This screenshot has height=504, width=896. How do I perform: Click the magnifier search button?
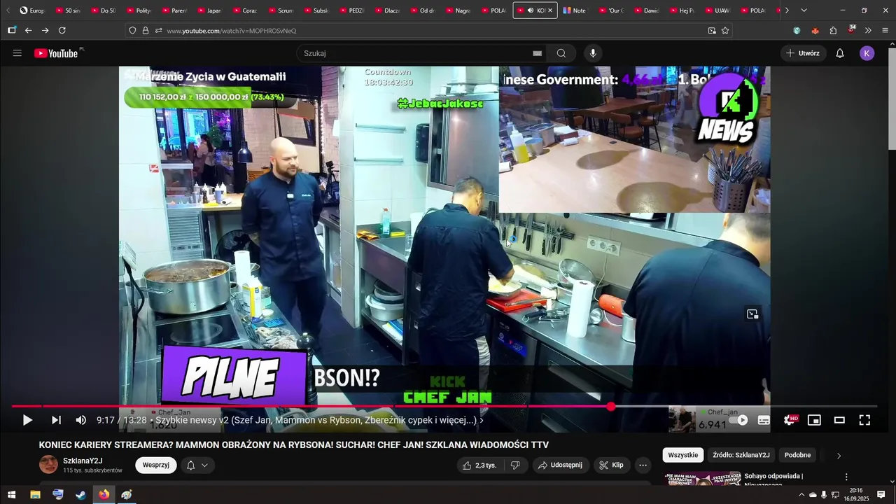point(561,53)
